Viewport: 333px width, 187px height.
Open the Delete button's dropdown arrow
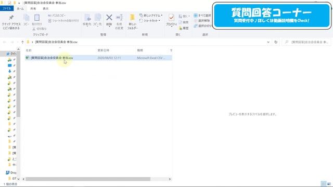pos(109,26)
